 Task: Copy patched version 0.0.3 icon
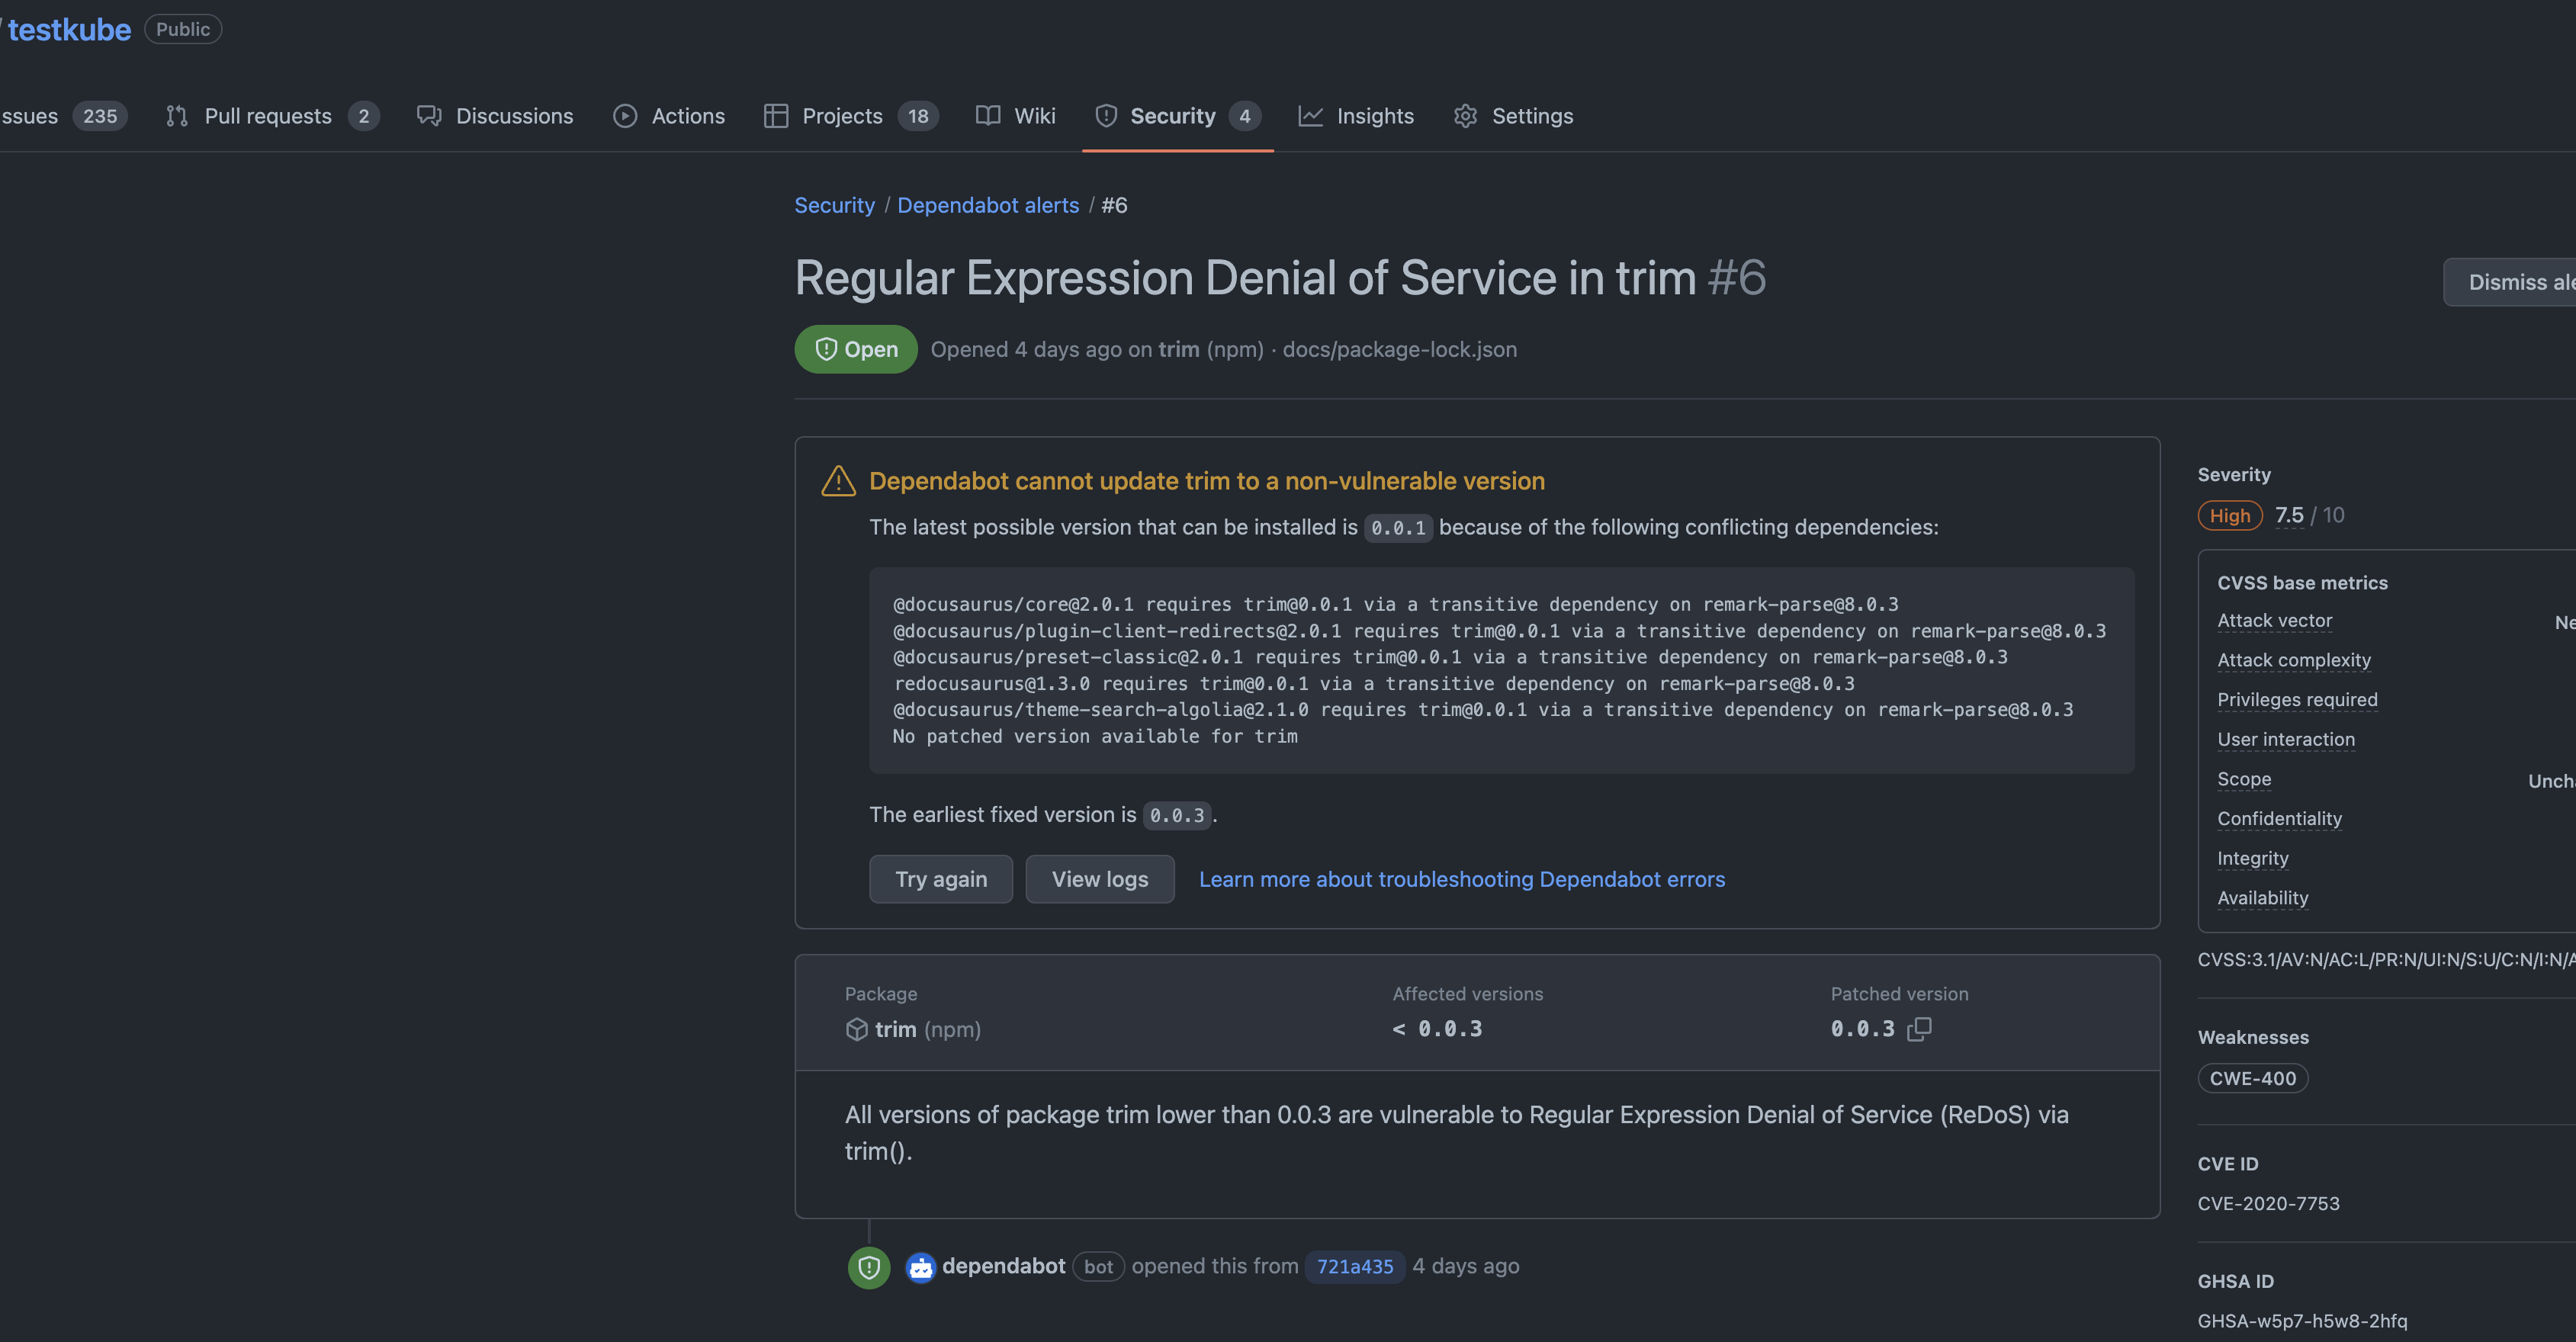[1919, 1029]
